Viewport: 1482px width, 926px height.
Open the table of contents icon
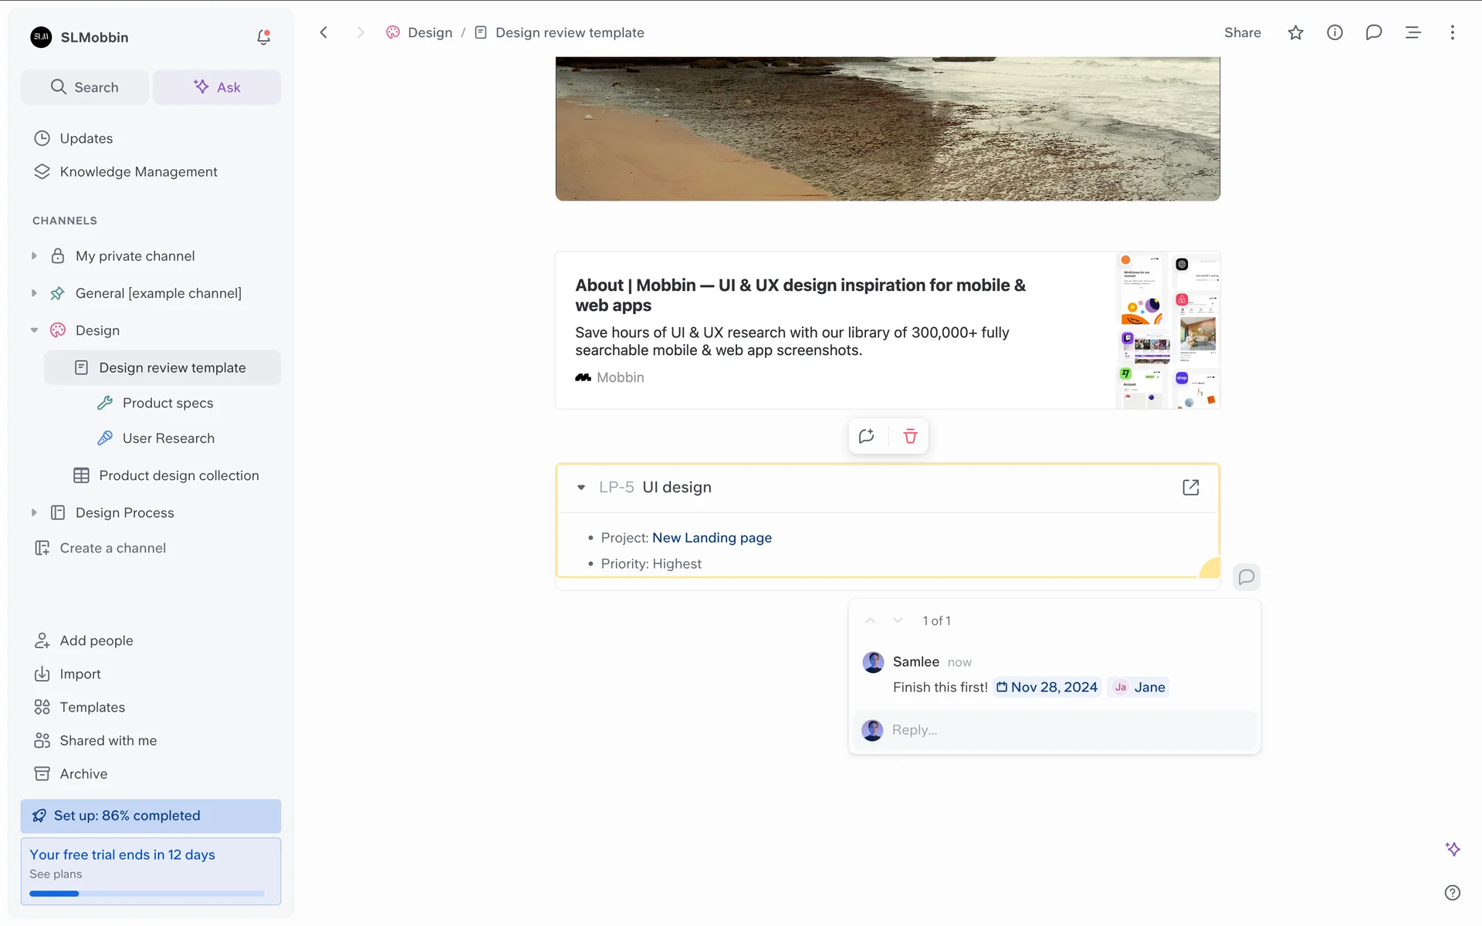pyautogui.click(x=1413, y=32)
